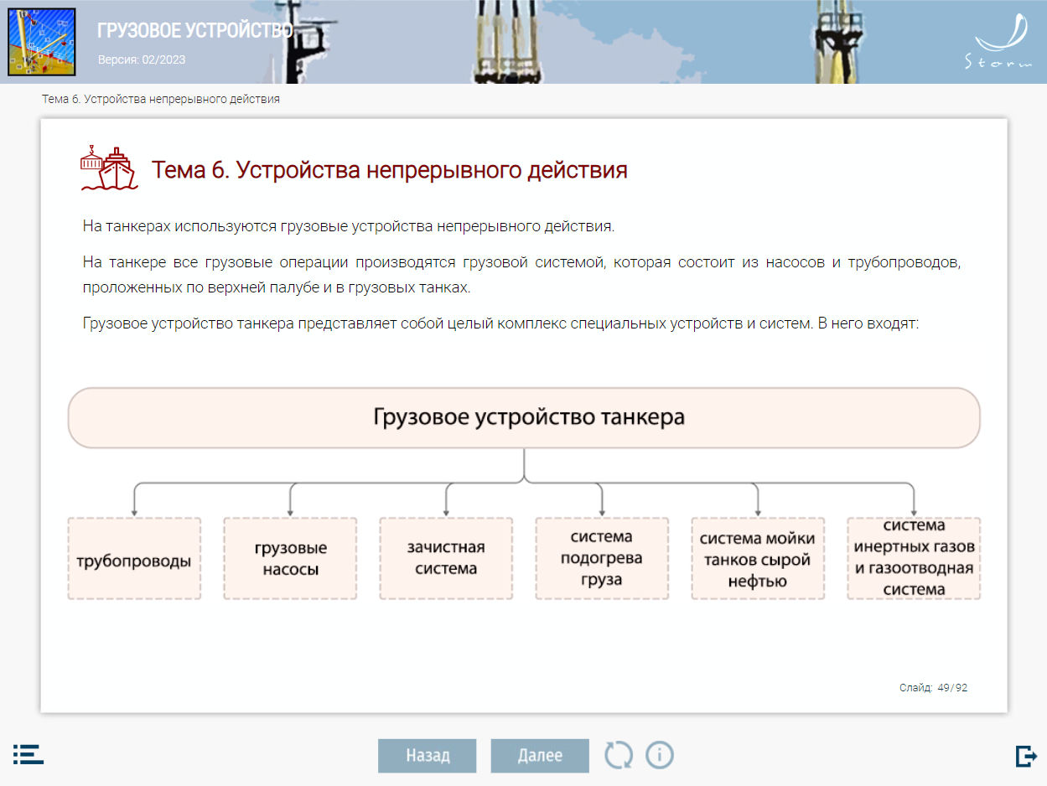Open the info circle icon

(x=660, y=755)
